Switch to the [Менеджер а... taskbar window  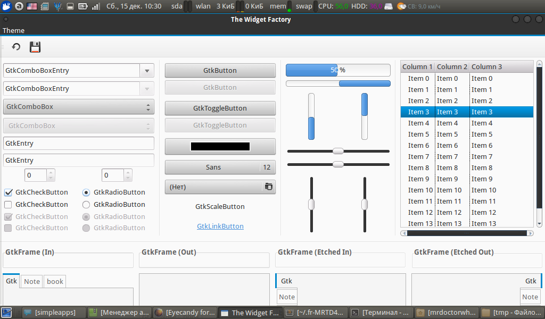tap(119, 313)
